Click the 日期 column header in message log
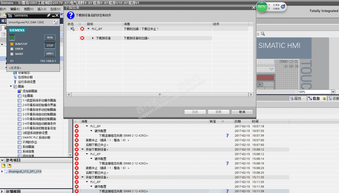The width and height of the screenshot is (339, 193). coord(242,121)
